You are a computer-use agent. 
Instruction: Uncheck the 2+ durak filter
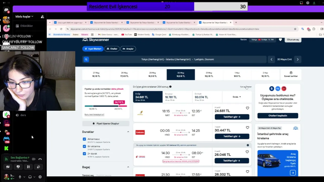tap(84, 154)
